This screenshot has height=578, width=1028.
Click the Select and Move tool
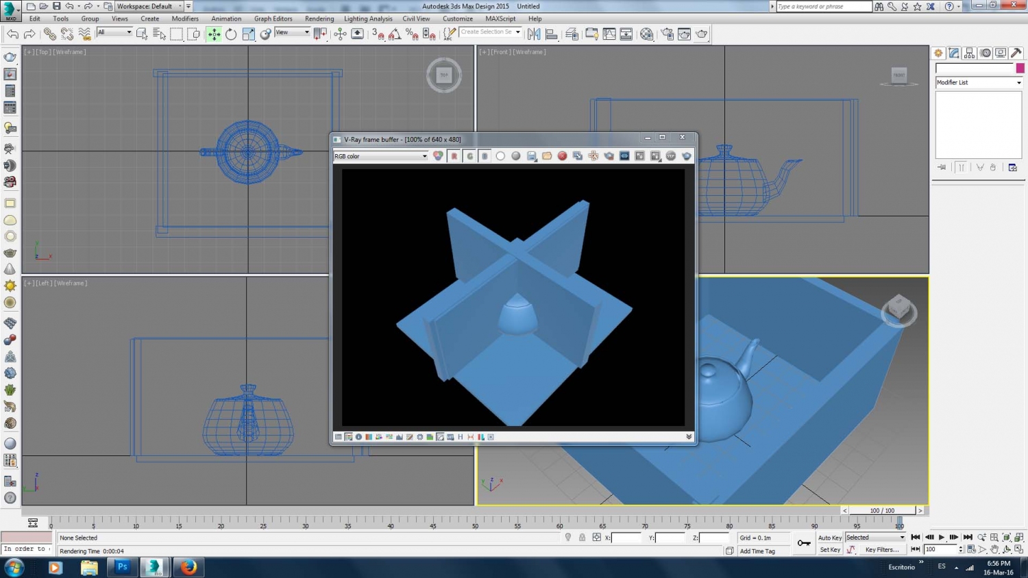click(x=214, y=34)
